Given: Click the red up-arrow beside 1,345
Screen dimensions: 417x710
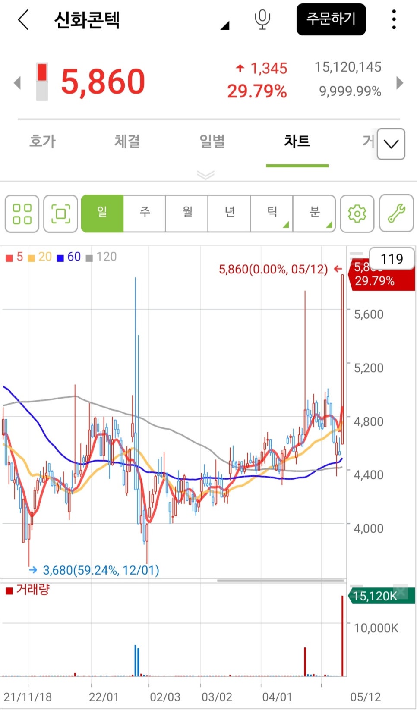Looking at the screenshot, I should [240, 68].
